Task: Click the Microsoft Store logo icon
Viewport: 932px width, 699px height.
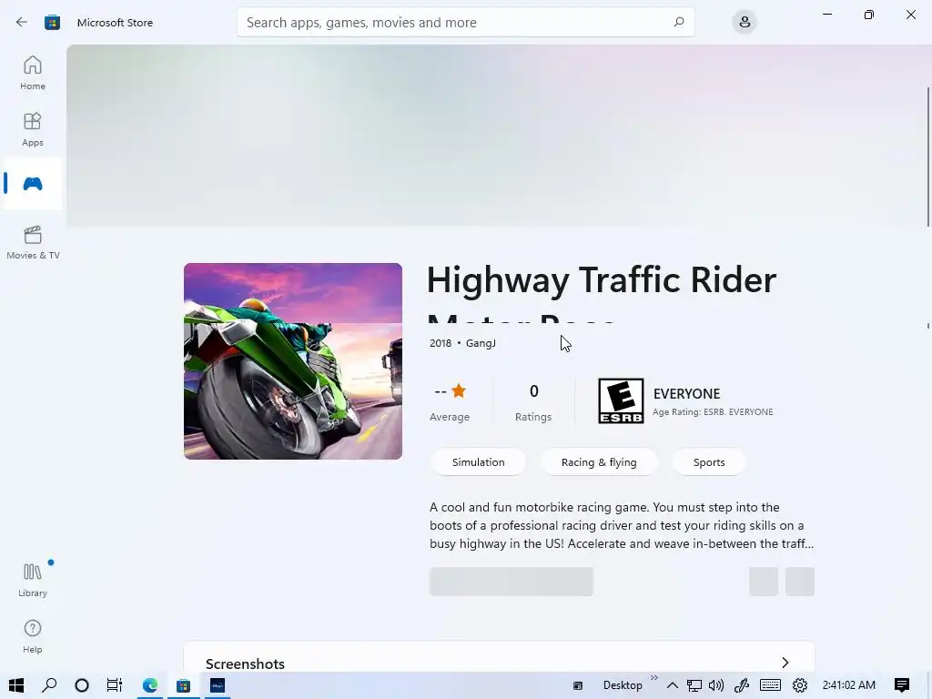Action: [52, 23]
